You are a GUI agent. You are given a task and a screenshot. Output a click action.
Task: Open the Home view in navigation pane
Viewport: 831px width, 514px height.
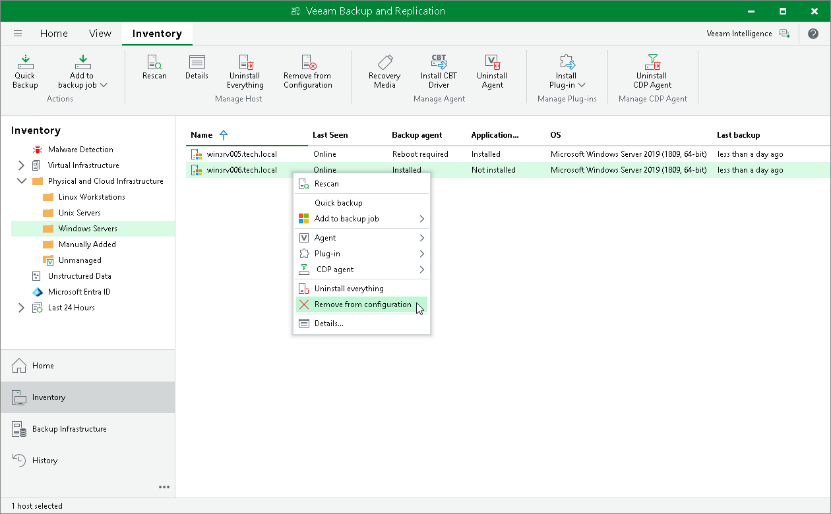click(x=88, y=366)
